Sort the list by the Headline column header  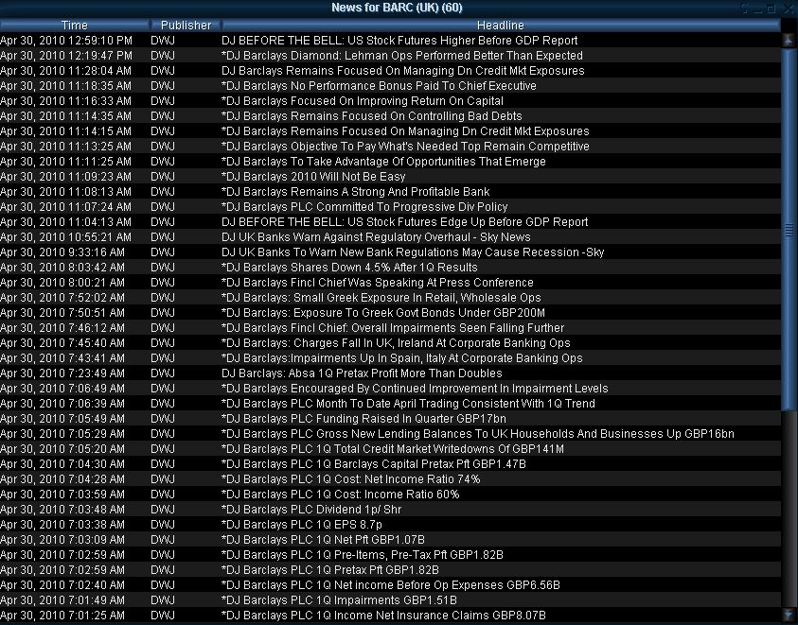coord(501,25)
